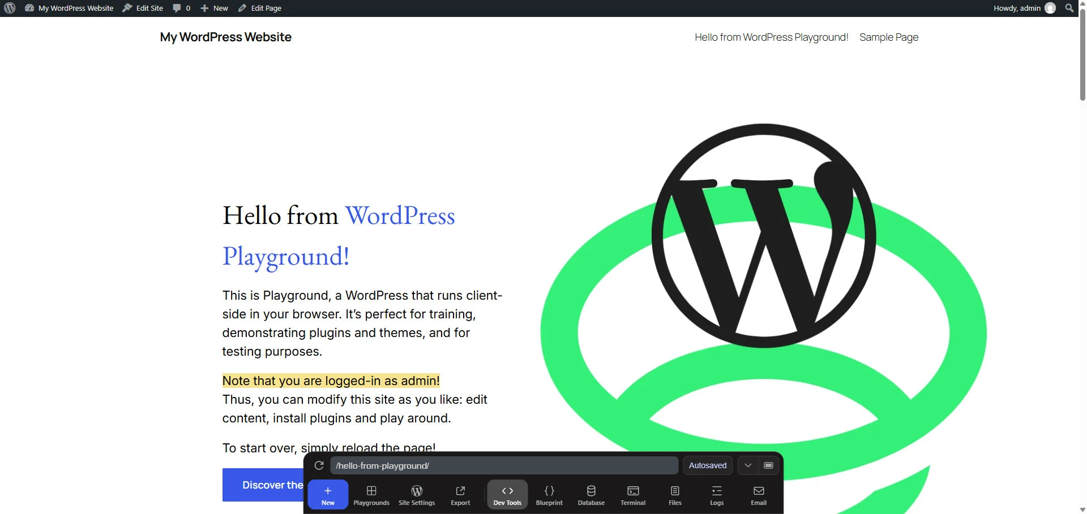The width and height of the screenshot is (1087, 514).
Task: Click the admin user avatar
Action: point(1050,8)
